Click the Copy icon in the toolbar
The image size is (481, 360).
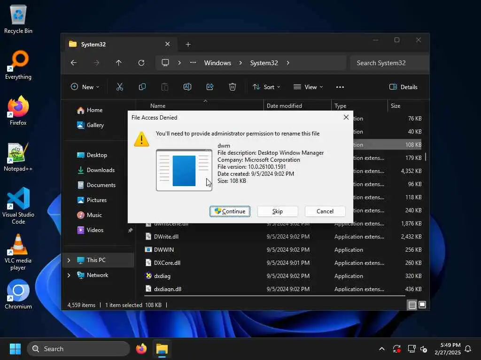[142, 87]
